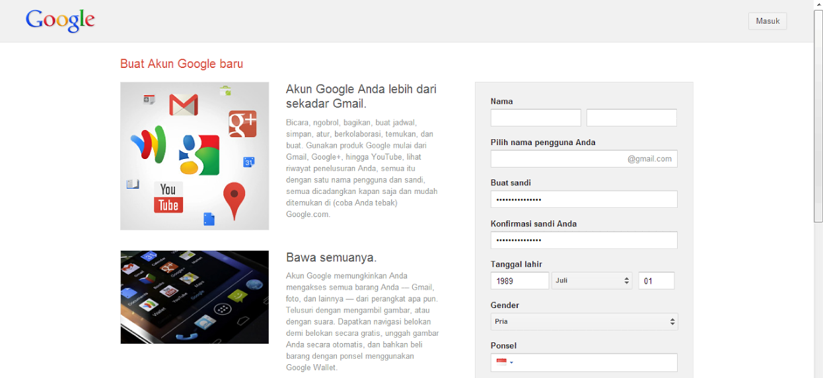Screen dimensions: 823x378
Task: Click the small blue Docs icon
Action: click(x=209, y=219)
